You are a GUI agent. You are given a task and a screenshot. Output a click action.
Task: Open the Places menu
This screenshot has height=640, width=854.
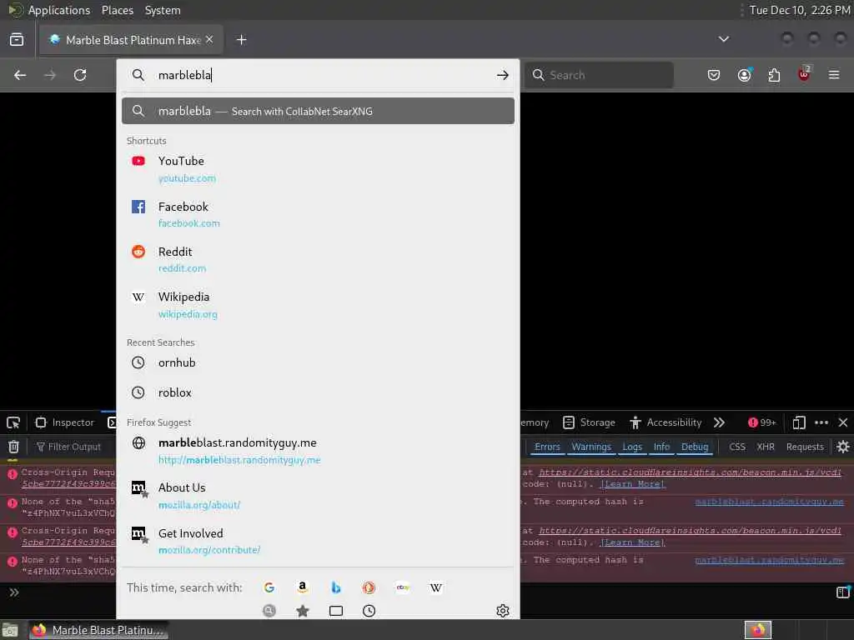click(117, 10)
